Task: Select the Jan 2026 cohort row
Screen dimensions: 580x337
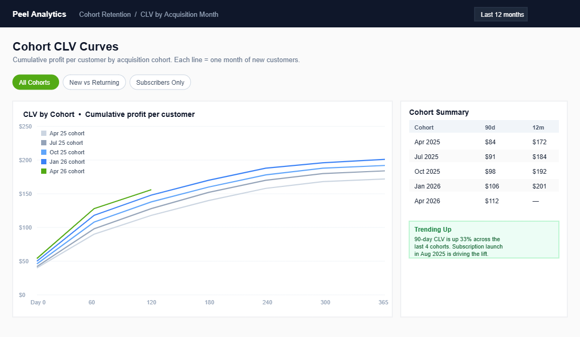Action: tap(484, 186)
